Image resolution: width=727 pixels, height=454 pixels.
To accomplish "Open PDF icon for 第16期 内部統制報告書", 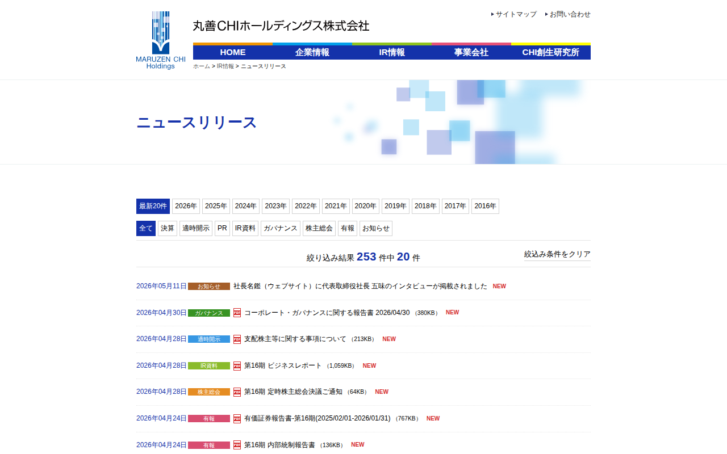I will click(x=237, y=445).
